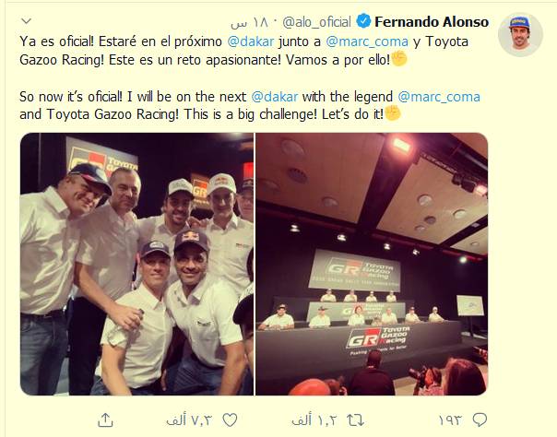
Task: Click the reply speech bubble icon
Action: coord(480,420)
